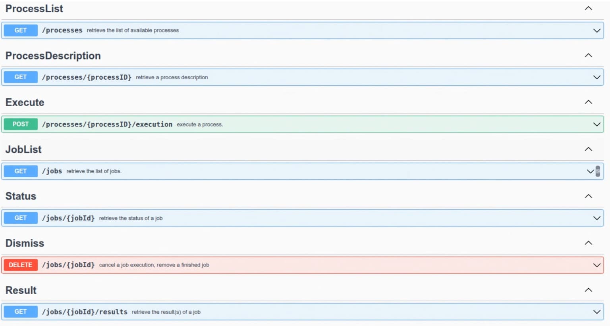Click 'cancel a job execution, remove a finished job' text
Image resolution: width=610 pixels, height=326 pixels.
click(x=154, y=265)
